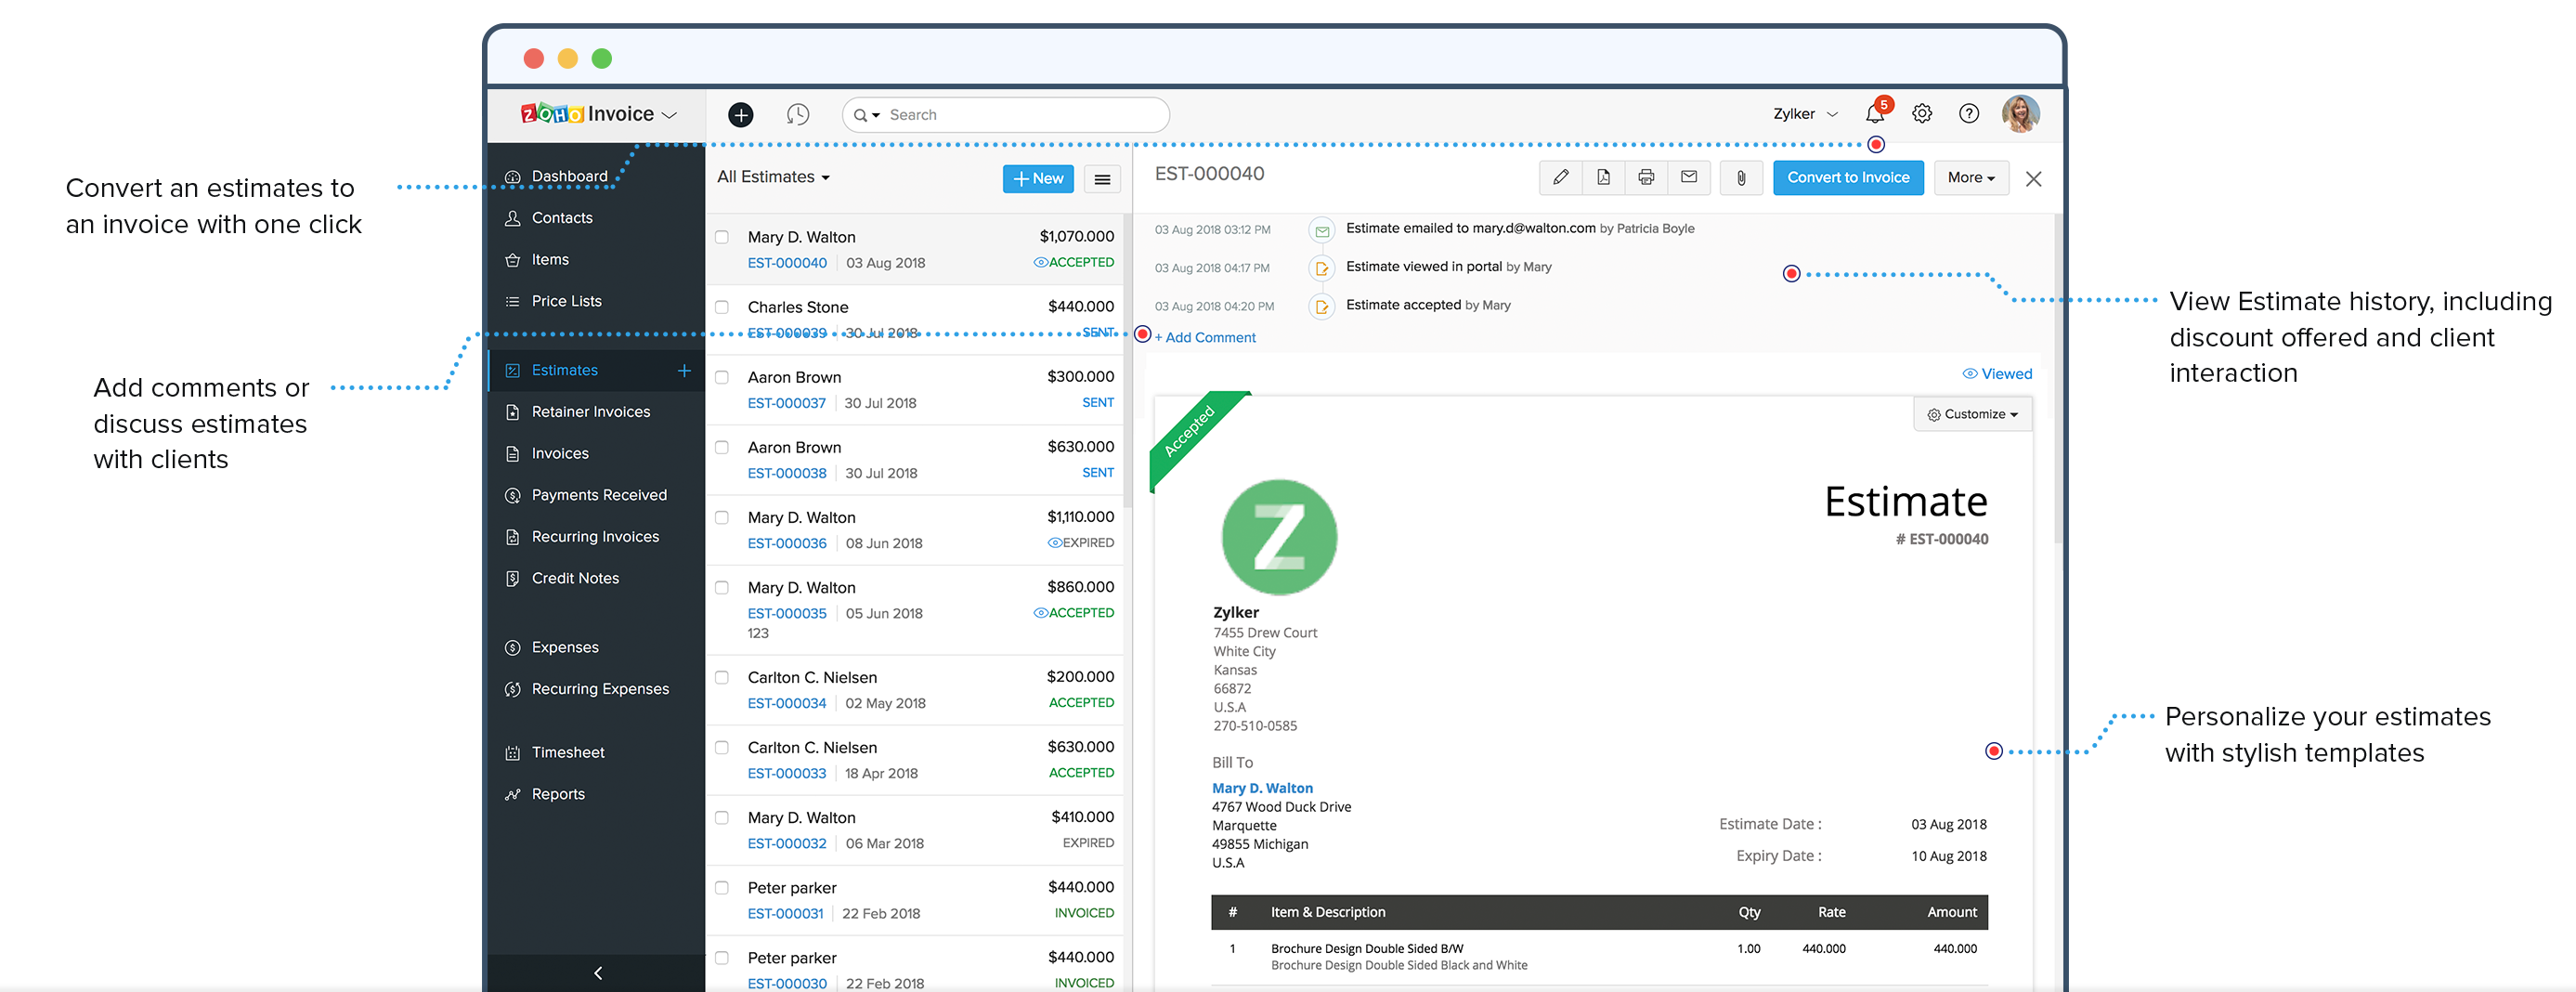The height and width of the screenshot is (992, 2576).
Task: Open Invoices in the sidebar
Action: [x=560, y=454]
